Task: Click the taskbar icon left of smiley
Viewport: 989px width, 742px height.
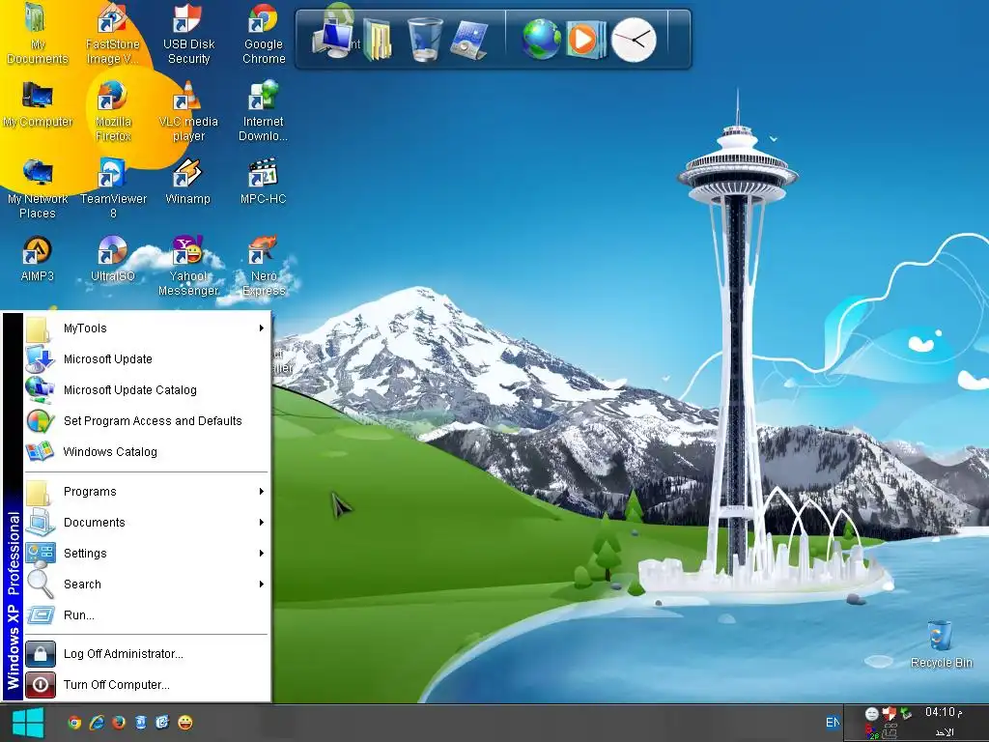Action: point(162,723)
